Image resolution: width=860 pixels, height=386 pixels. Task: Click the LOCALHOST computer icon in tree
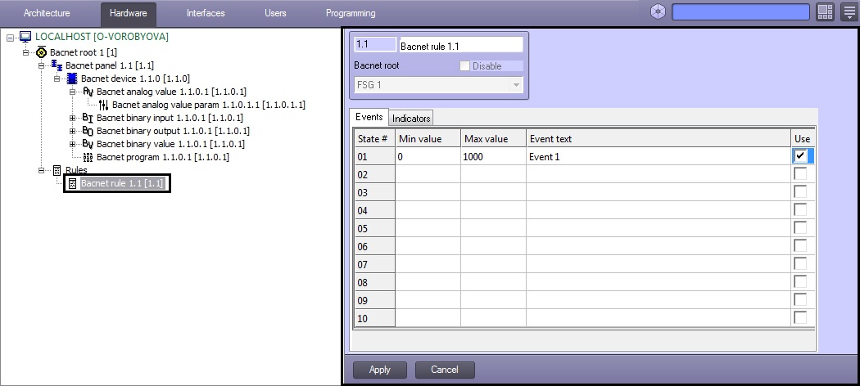25,38
